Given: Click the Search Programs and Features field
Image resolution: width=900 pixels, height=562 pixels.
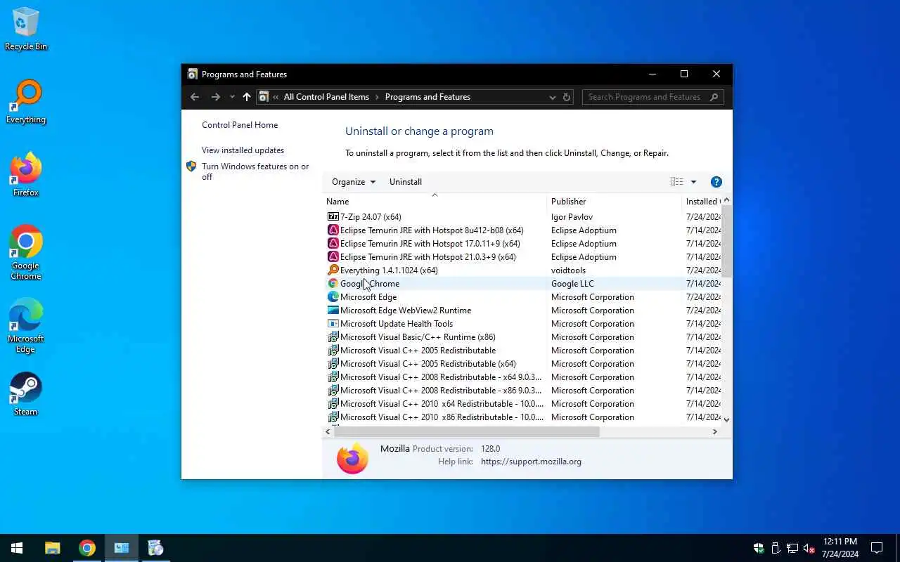Looking at the screenshot, I should 645,97.
